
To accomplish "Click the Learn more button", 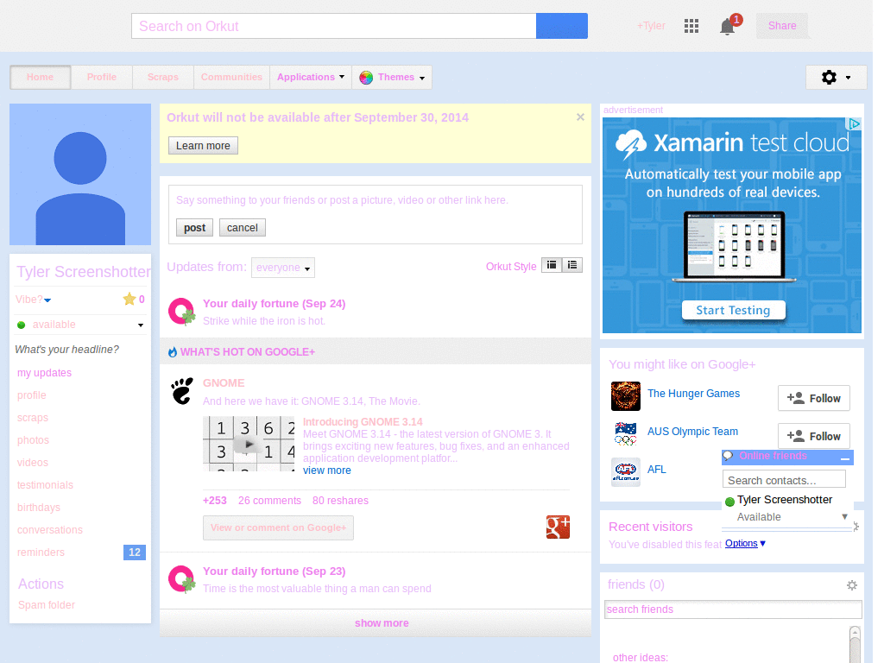I will [203, 145].
